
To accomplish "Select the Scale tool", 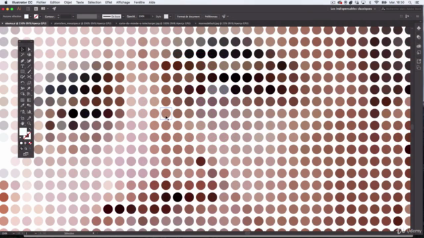I will point(29,83).
